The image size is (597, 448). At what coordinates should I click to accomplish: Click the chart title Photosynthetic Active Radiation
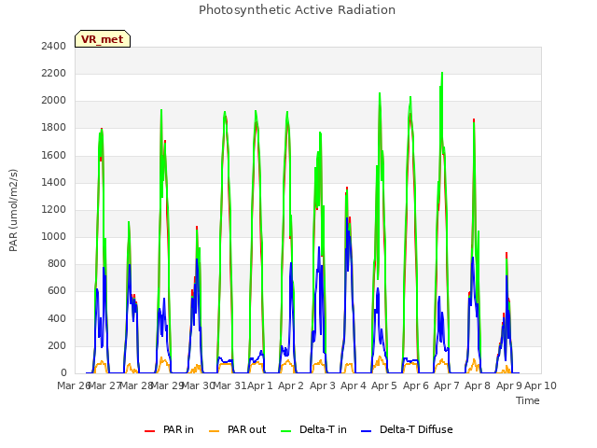(x=297, y=10)
